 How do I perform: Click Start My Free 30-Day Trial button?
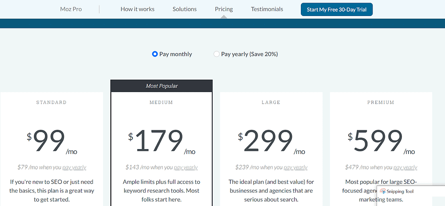click(x=336, y=9)
